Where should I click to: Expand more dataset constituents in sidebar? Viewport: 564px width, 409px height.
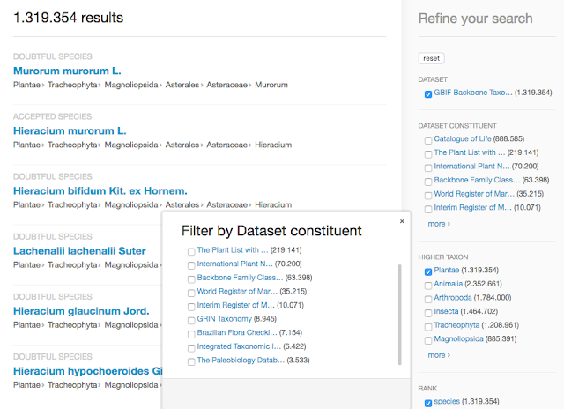coord(439,224)
